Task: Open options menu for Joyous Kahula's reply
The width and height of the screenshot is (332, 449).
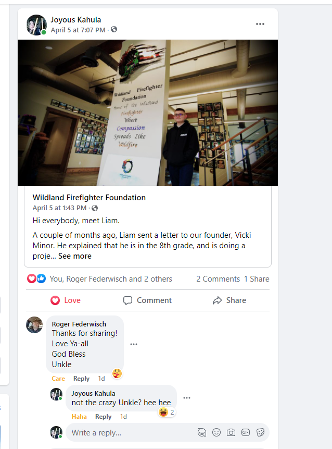Action: 187,398
